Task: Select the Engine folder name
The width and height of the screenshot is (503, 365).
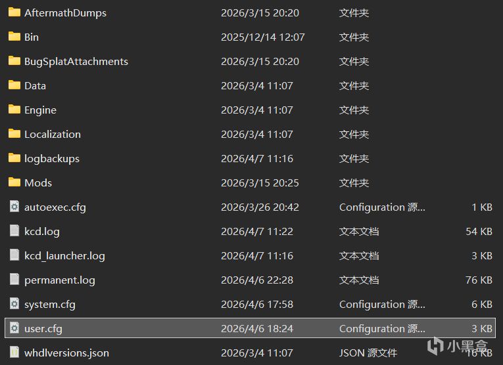Action: (40, 110)
